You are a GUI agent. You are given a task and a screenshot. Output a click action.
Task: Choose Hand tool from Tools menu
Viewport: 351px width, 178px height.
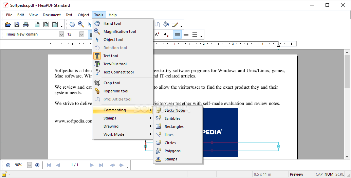pos(123,23)
